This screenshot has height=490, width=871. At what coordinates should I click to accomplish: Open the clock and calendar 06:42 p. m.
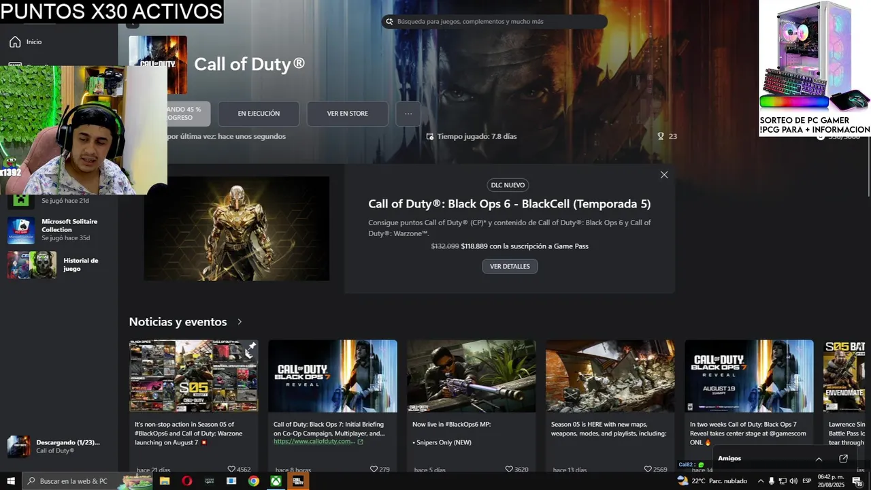click(x=830, y=481)
